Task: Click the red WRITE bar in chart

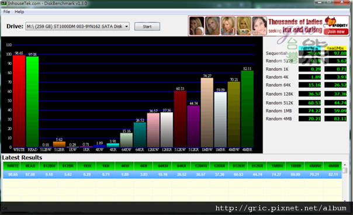Action: (x=19, y=101)
